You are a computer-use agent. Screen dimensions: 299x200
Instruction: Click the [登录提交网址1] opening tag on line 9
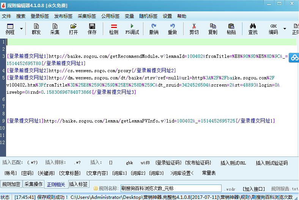pyautogui.click(x=25, y=121)
